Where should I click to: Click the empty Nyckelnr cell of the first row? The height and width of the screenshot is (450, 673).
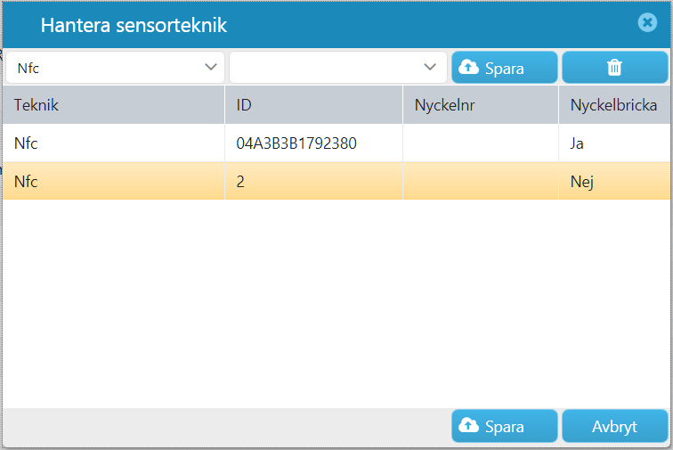[x=481, y=143]
